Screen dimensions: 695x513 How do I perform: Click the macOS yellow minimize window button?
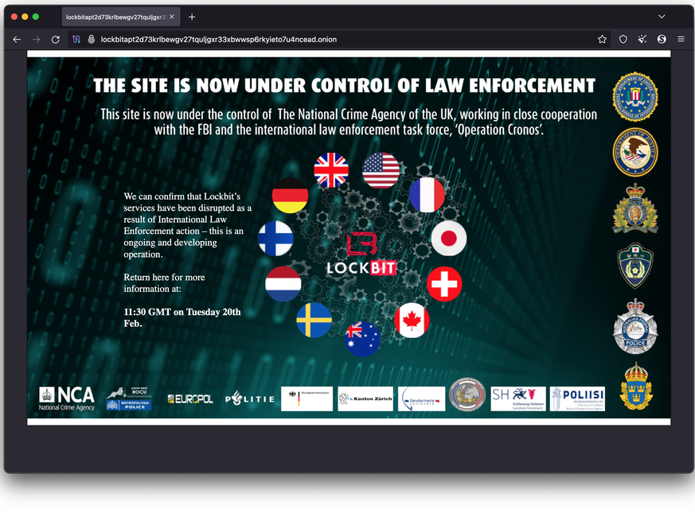coord(25,17)
